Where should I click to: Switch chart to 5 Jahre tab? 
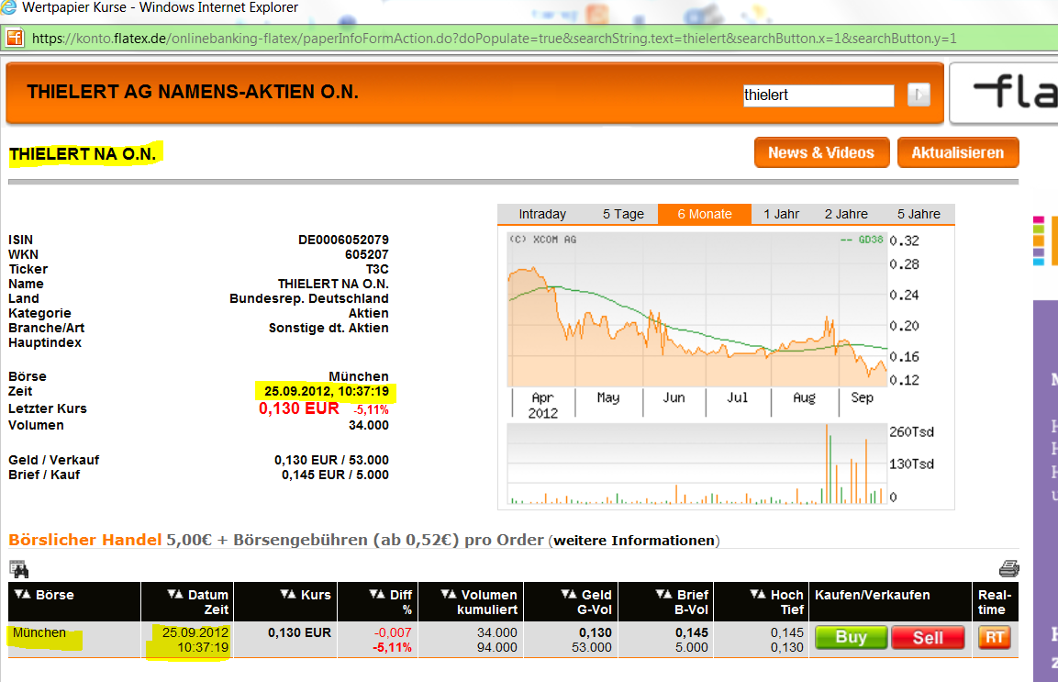tap(919, 214)
